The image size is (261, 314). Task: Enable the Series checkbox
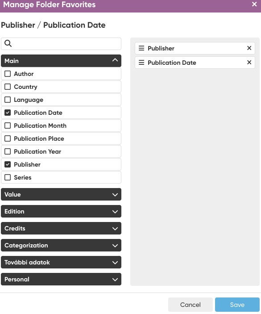click(x=8, y=177)
